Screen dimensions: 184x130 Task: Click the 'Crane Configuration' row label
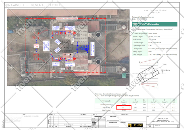[140, 33]
